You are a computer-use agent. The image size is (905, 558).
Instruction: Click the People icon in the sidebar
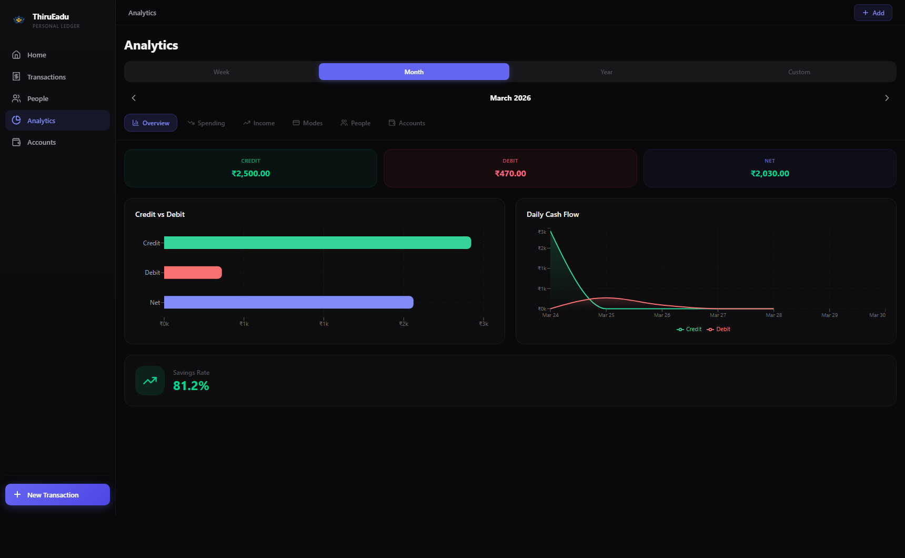(x=16, y=98)
